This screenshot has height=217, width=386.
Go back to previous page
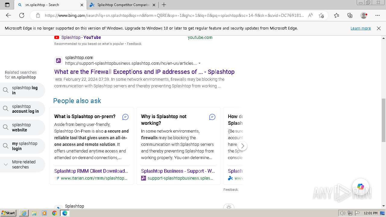tap(8, 15)
